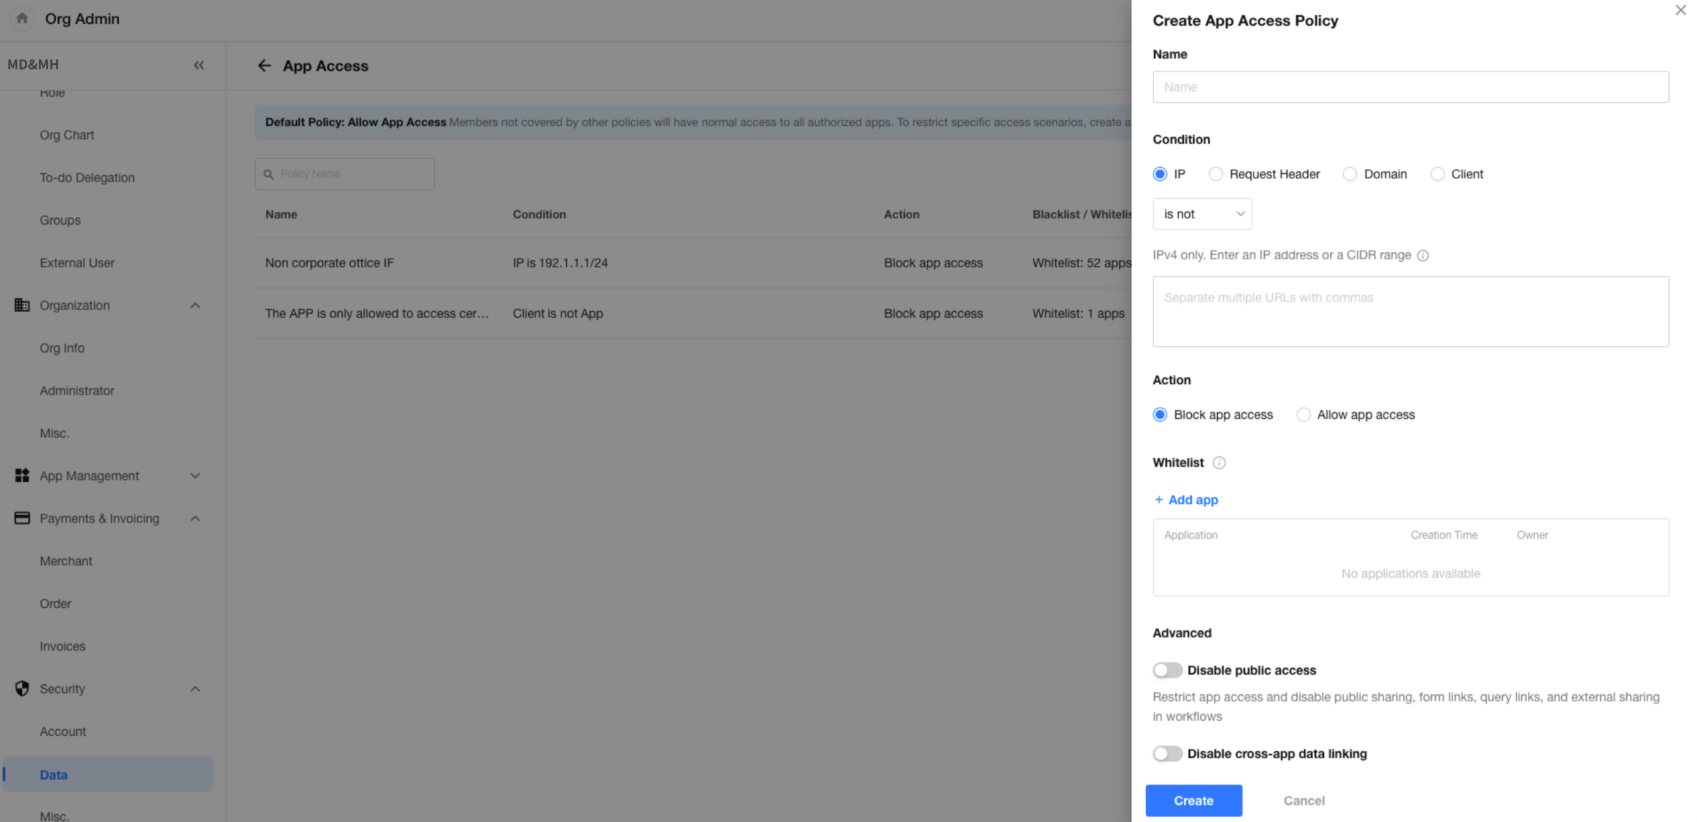Click the Security shield icon in sidebar

point(22,689)
